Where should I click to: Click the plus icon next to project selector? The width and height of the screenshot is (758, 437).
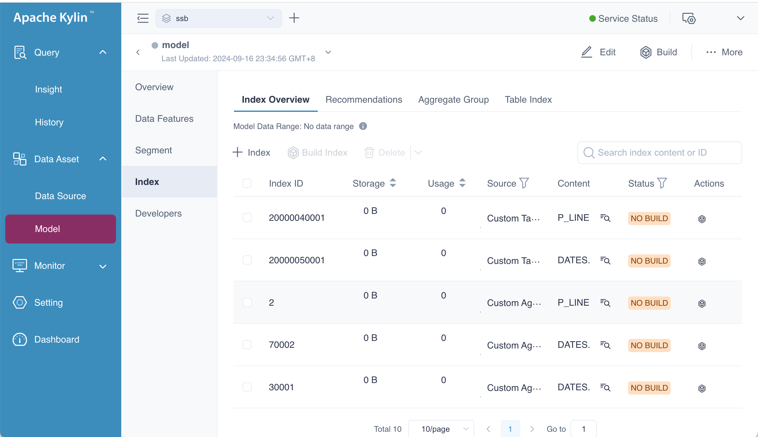[x=294, y=18]
